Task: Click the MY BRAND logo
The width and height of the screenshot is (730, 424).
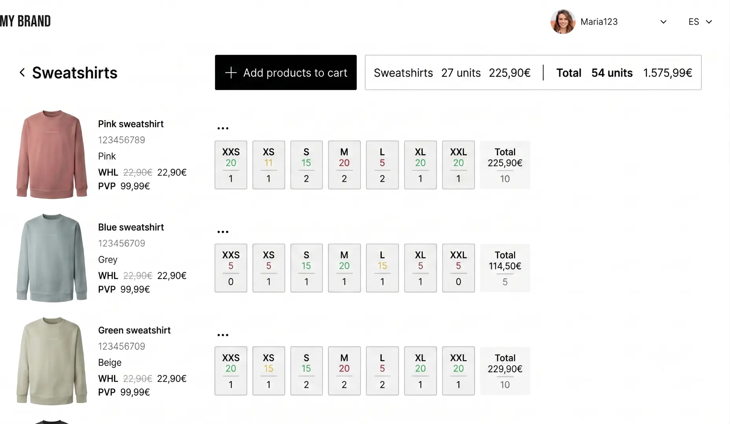Action: (x=26, y=21)
